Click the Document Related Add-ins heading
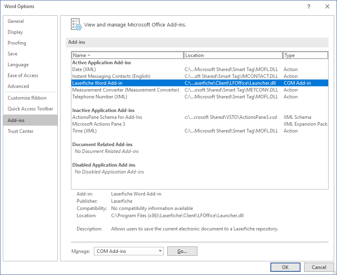 102,145
